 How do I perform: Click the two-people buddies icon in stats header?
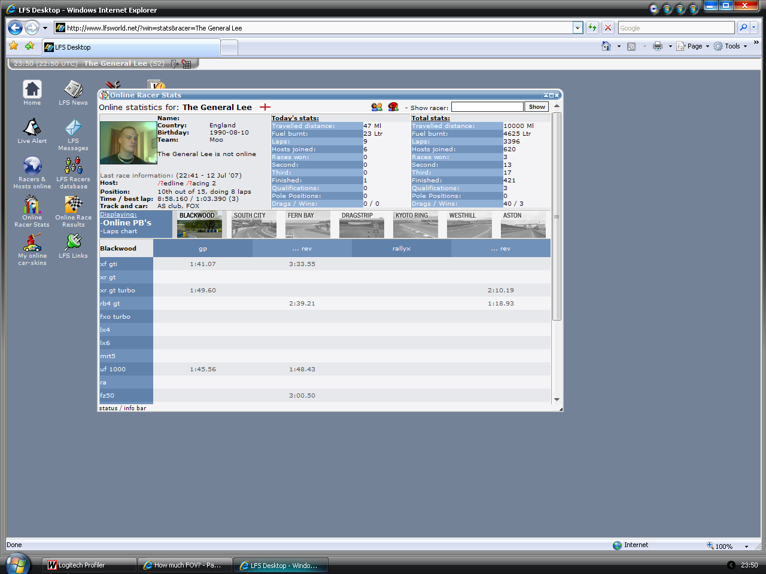[376, 107]
